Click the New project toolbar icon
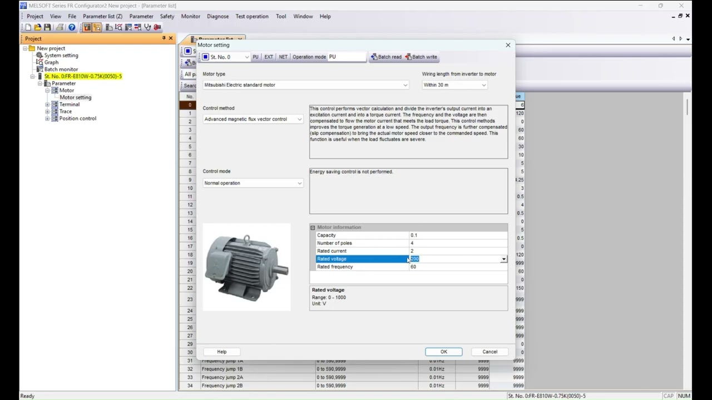Screen dimensions: 712x400 point(28,27)
